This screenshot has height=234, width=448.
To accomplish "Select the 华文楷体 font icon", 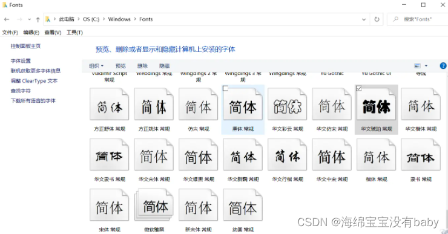I will [421, 104].
